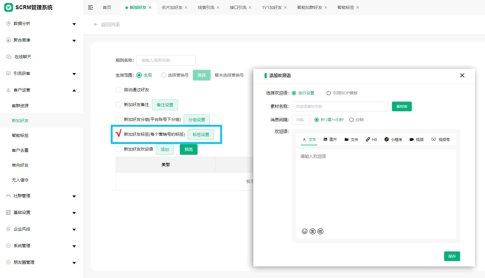Click the 备注设置 button

[x=165, y=105]
